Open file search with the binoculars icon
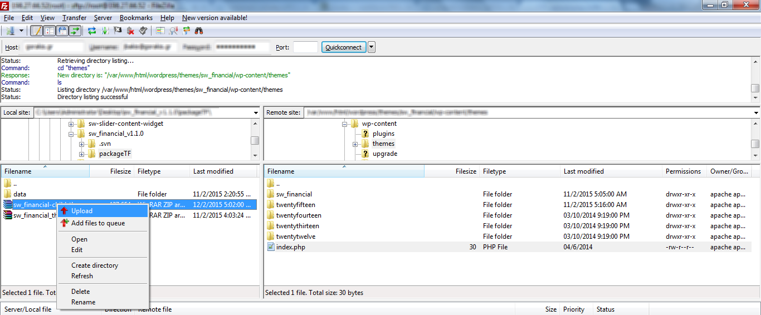The width and height of the screenshot is (761, 315). tap(199, 31)
